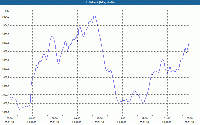Click the 18:00 time label
The width and height of the screenshot is (200, 125).
(x=145, y=118)
